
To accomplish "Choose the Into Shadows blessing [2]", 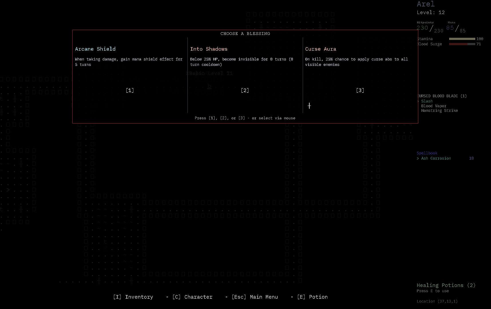I will tap(245, 90).
